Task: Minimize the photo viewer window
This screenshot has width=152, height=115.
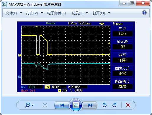Action: click(124, 3)
